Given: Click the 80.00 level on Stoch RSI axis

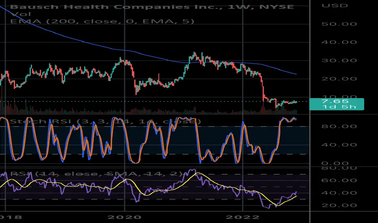Looking at the screenshot, I should tap(339, 127).
